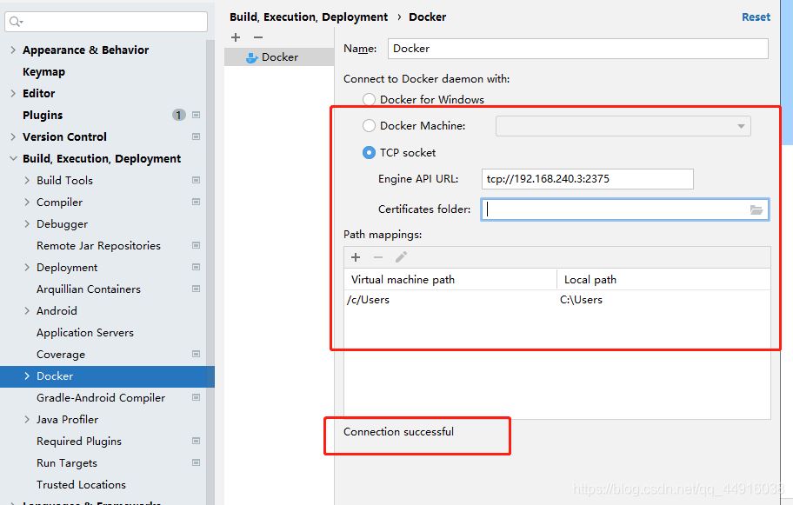Click the remove Docker configuration minus icon

[x=257, y=37]
